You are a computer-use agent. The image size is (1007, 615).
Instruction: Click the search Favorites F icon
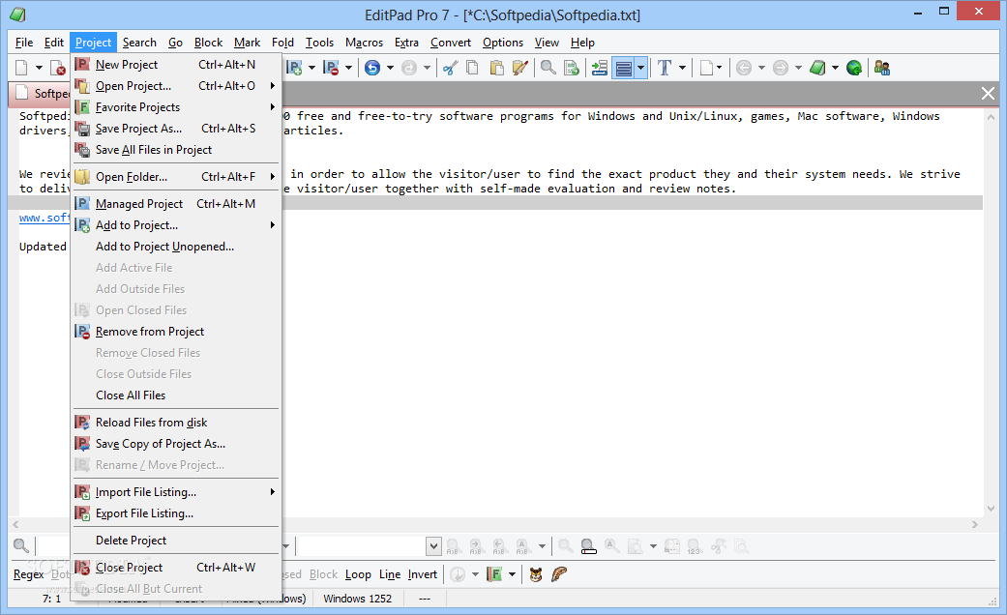pyautogui.click(x=494, y=574)
